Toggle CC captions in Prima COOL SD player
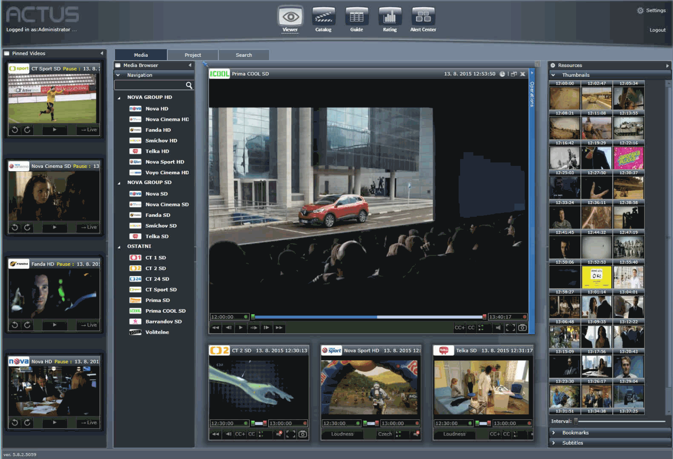Screen dimensions: 673x459 (471, 328)
